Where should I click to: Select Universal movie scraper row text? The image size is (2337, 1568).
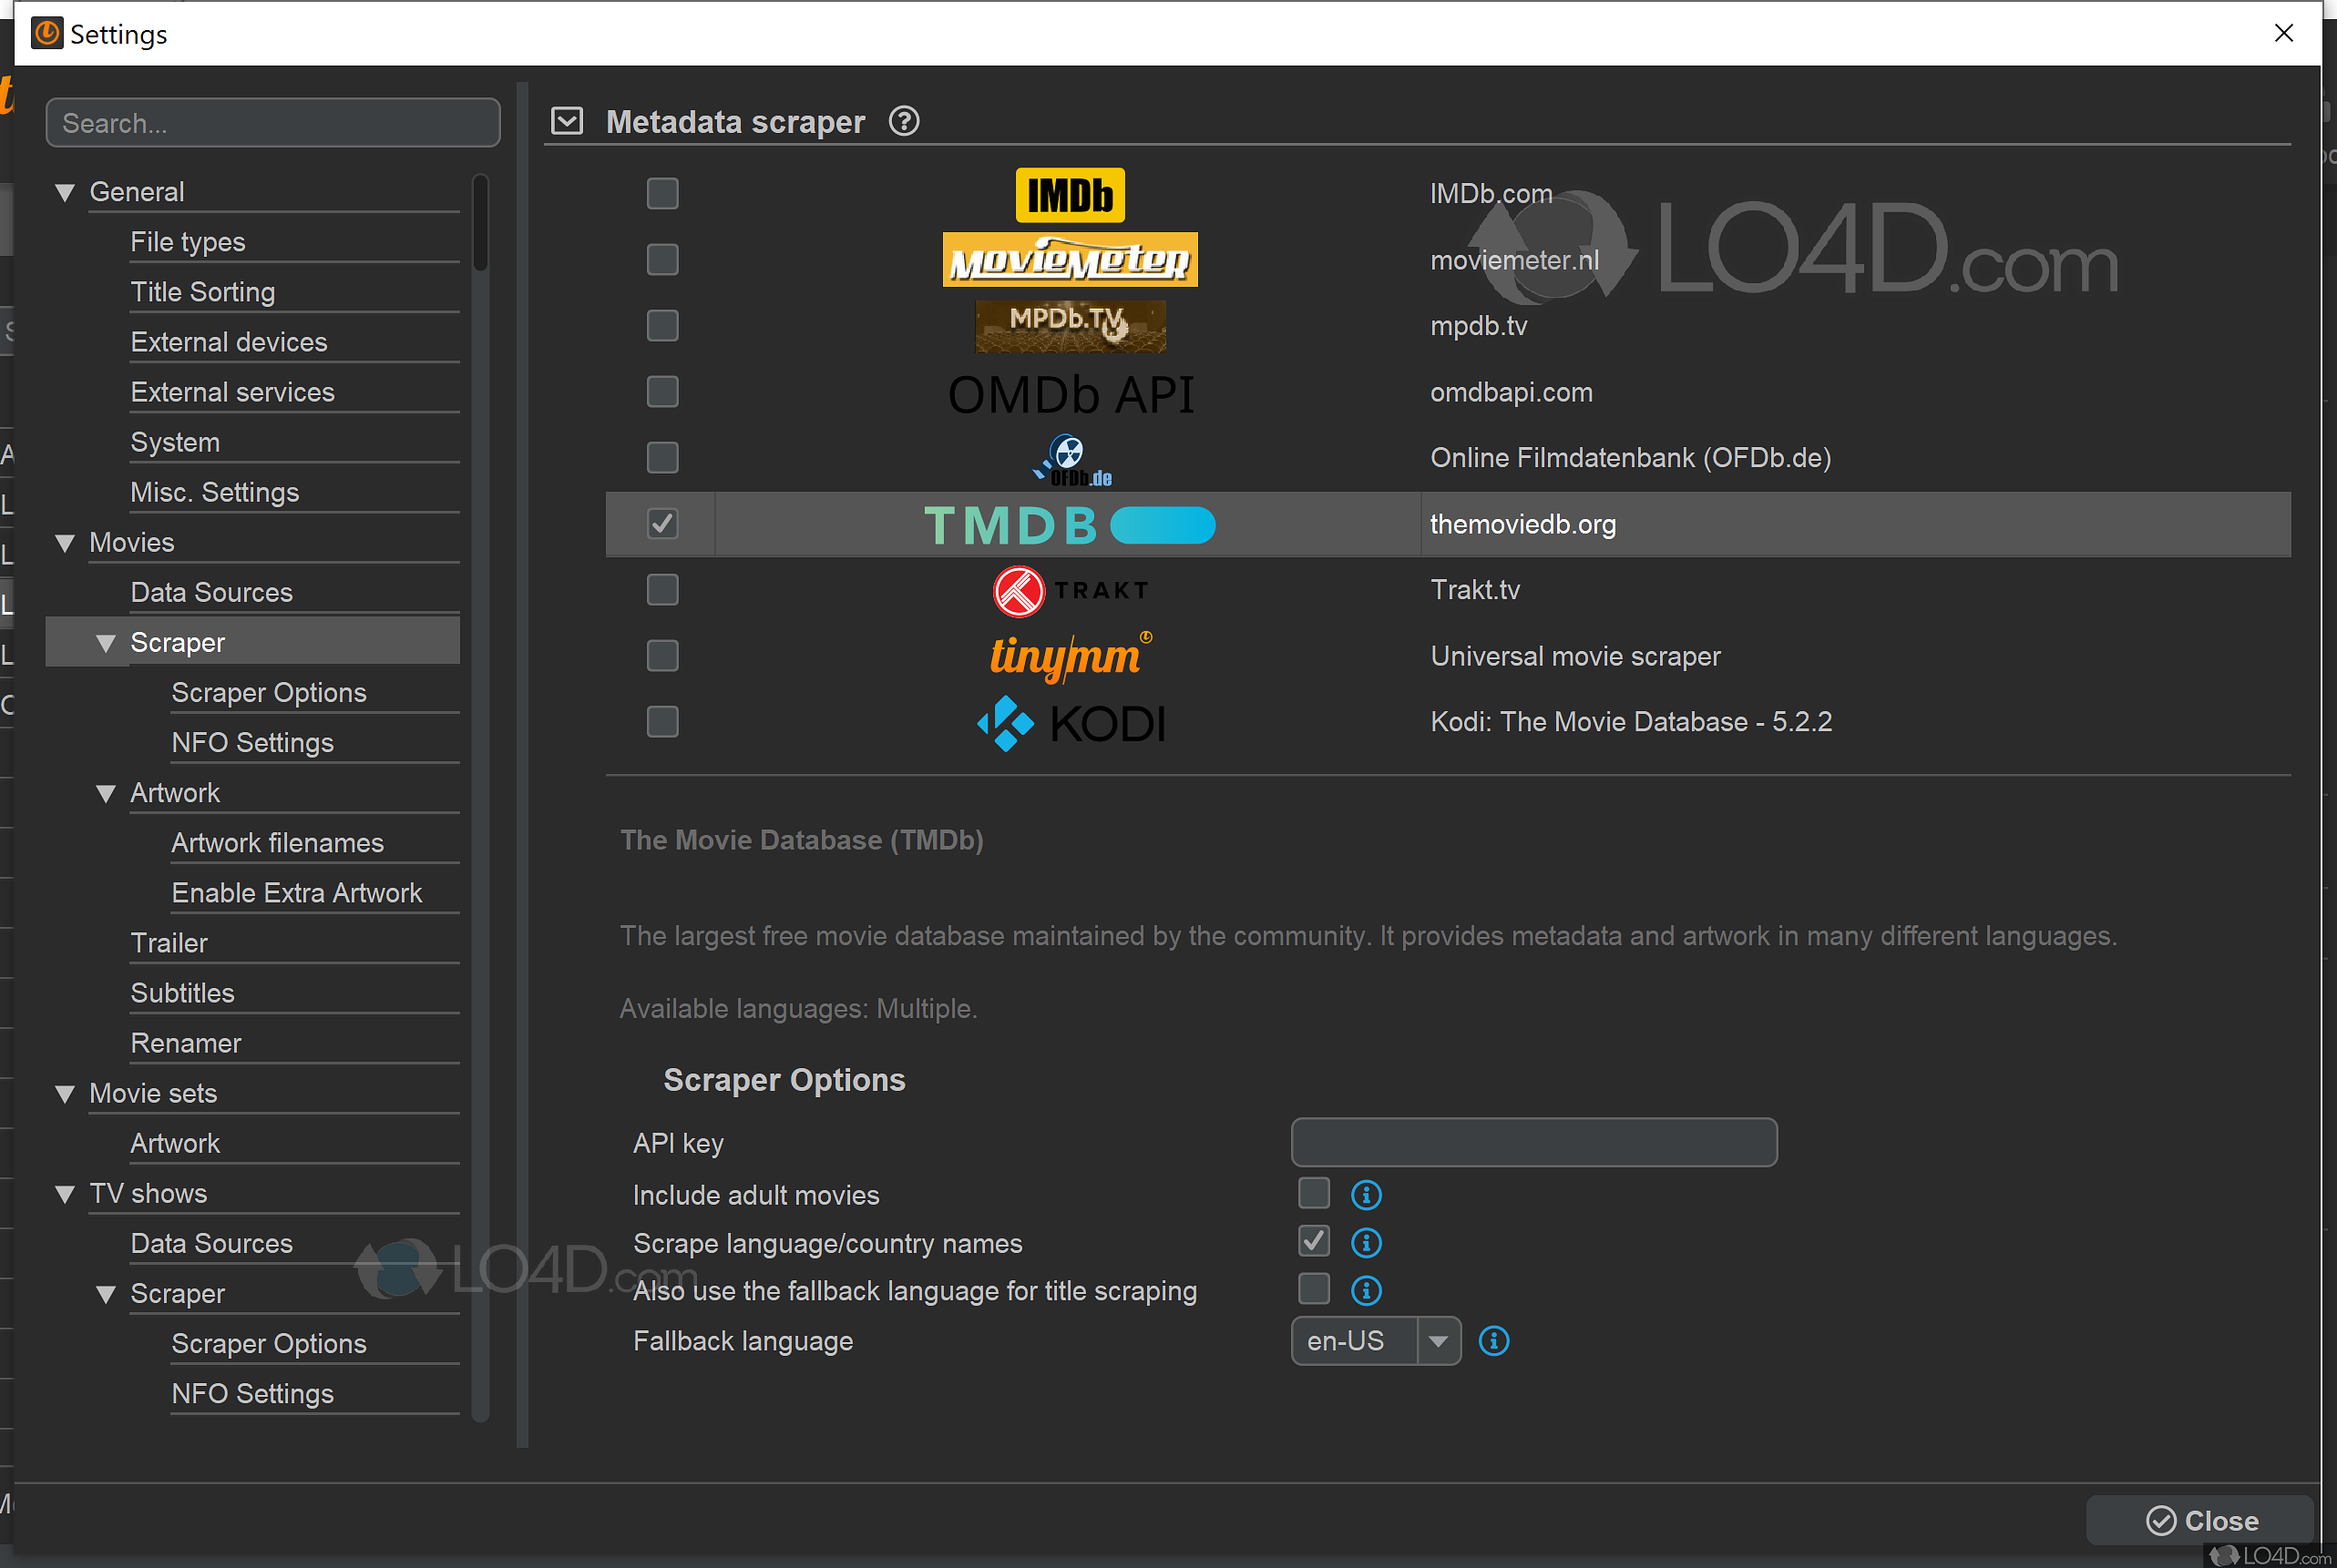(1574, 657)
